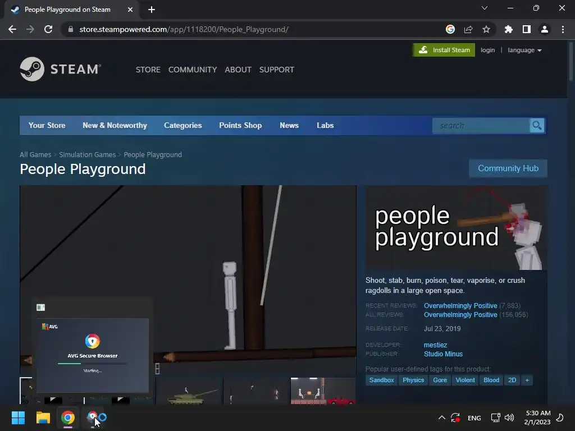
Task: Open the Community Hub button
Action: [x=508, y=168]
